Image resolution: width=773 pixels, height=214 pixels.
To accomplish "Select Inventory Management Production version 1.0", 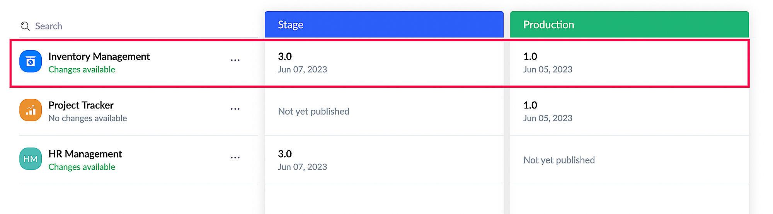I will coord(530,56).
